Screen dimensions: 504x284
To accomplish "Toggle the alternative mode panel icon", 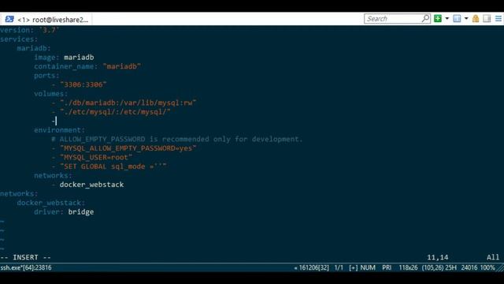I will [487, 19].
